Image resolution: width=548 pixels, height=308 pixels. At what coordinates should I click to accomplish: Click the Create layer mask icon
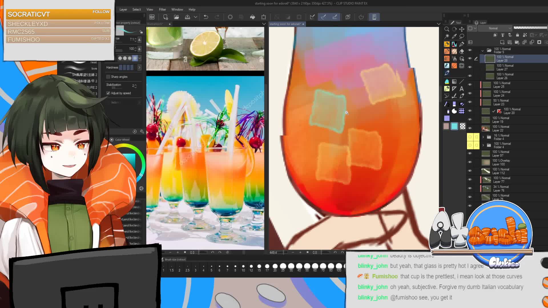click(539, 42)
